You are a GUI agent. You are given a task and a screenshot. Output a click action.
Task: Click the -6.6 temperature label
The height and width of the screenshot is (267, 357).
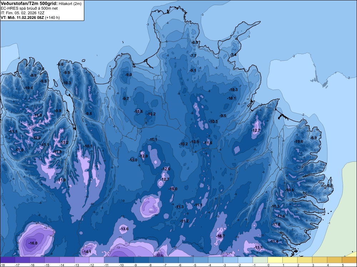(60, 64)
